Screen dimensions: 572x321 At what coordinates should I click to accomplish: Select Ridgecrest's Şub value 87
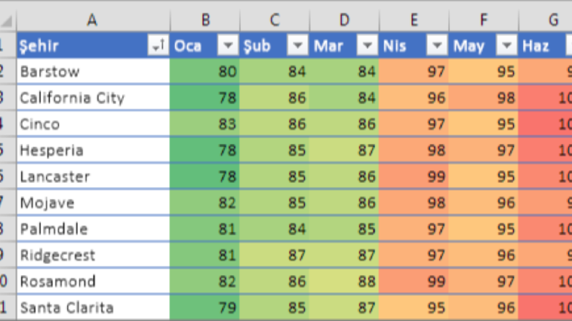point(274,255)
